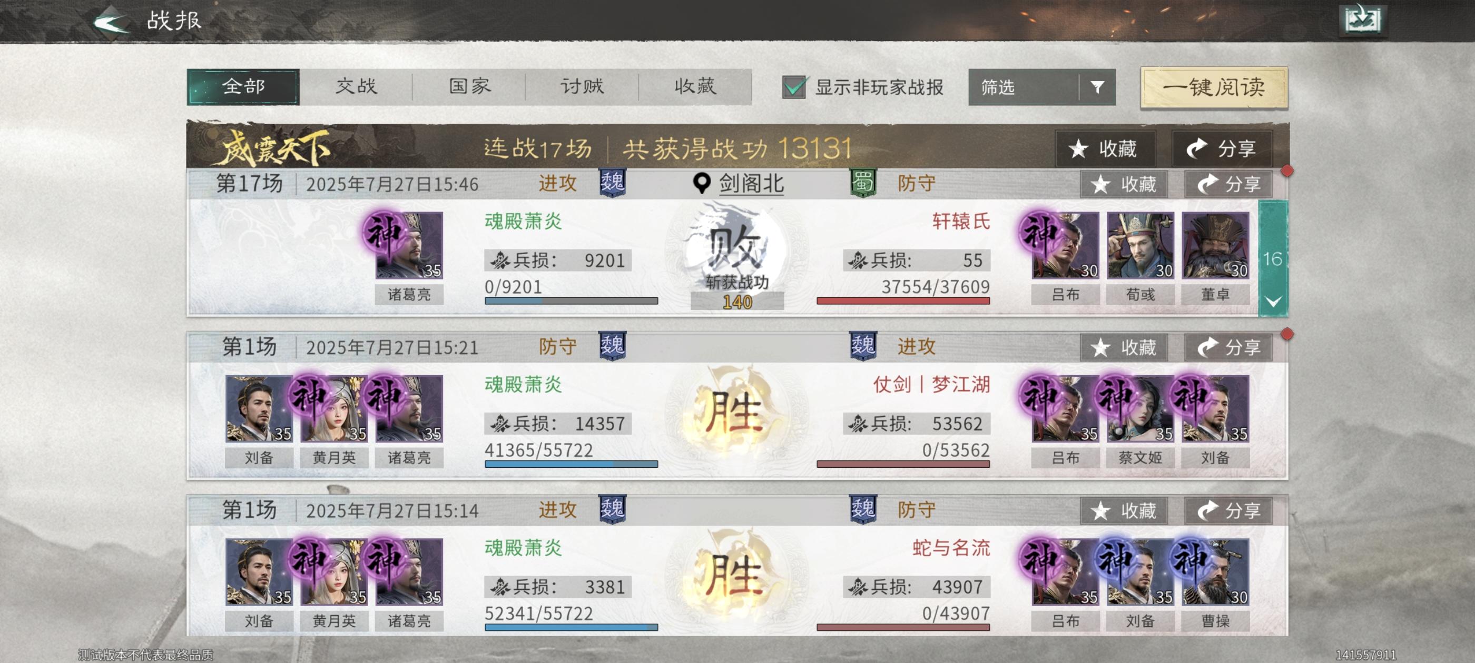This screenshot has width=1475, height=663.
Task: Click the 一键阅读 button
Action: [1214, 87]
